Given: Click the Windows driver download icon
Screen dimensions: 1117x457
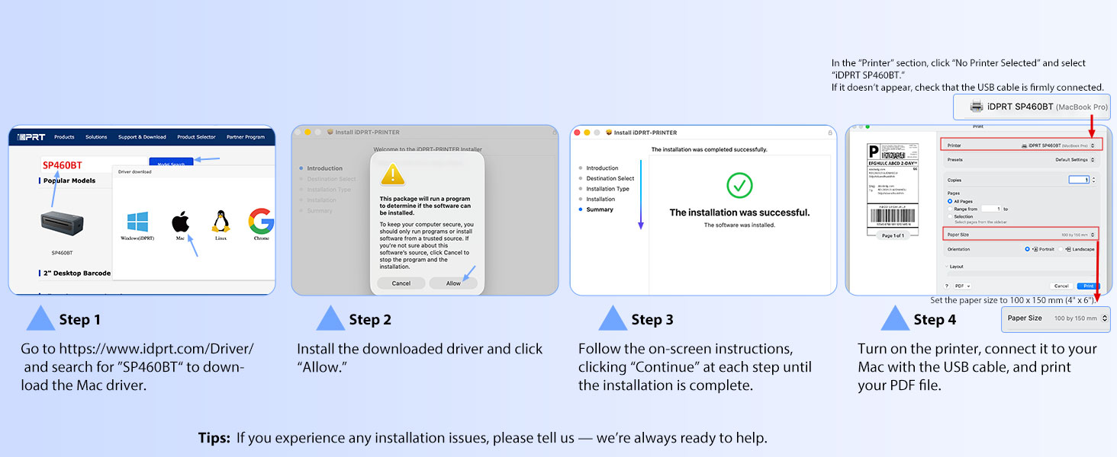Looking at the screenshot, I should coord(138,222).
